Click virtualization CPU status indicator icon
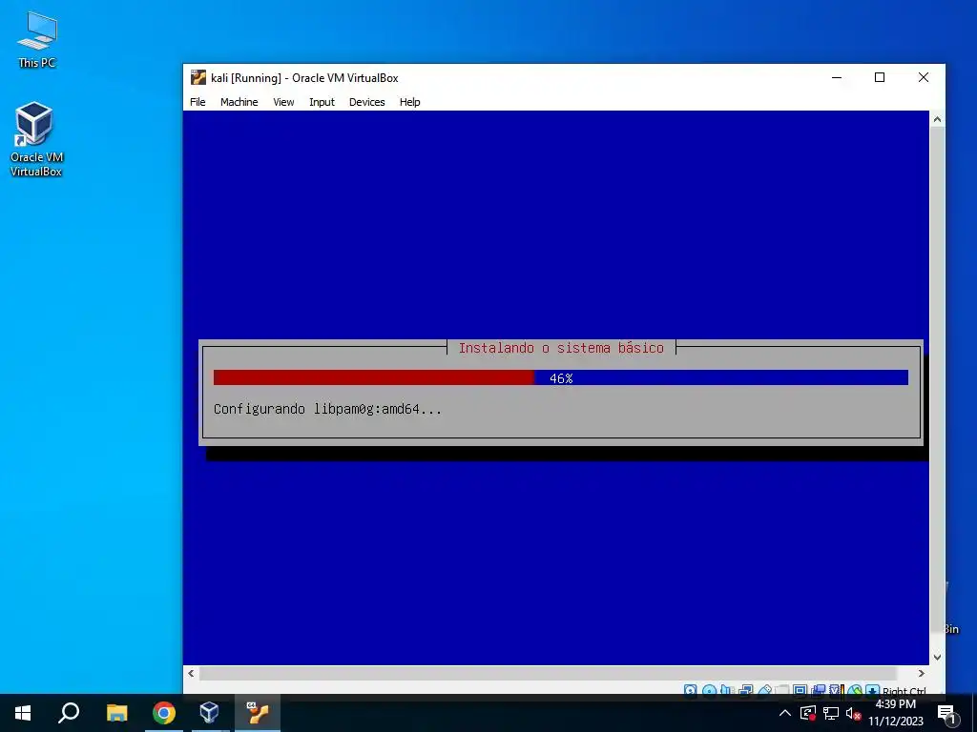This screenshot has width=977, height=732. click(837, 690)
